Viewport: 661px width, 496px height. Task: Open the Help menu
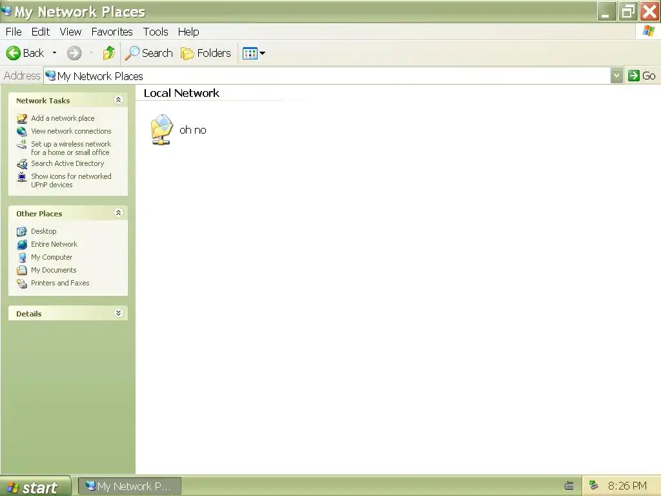[188, 32]
